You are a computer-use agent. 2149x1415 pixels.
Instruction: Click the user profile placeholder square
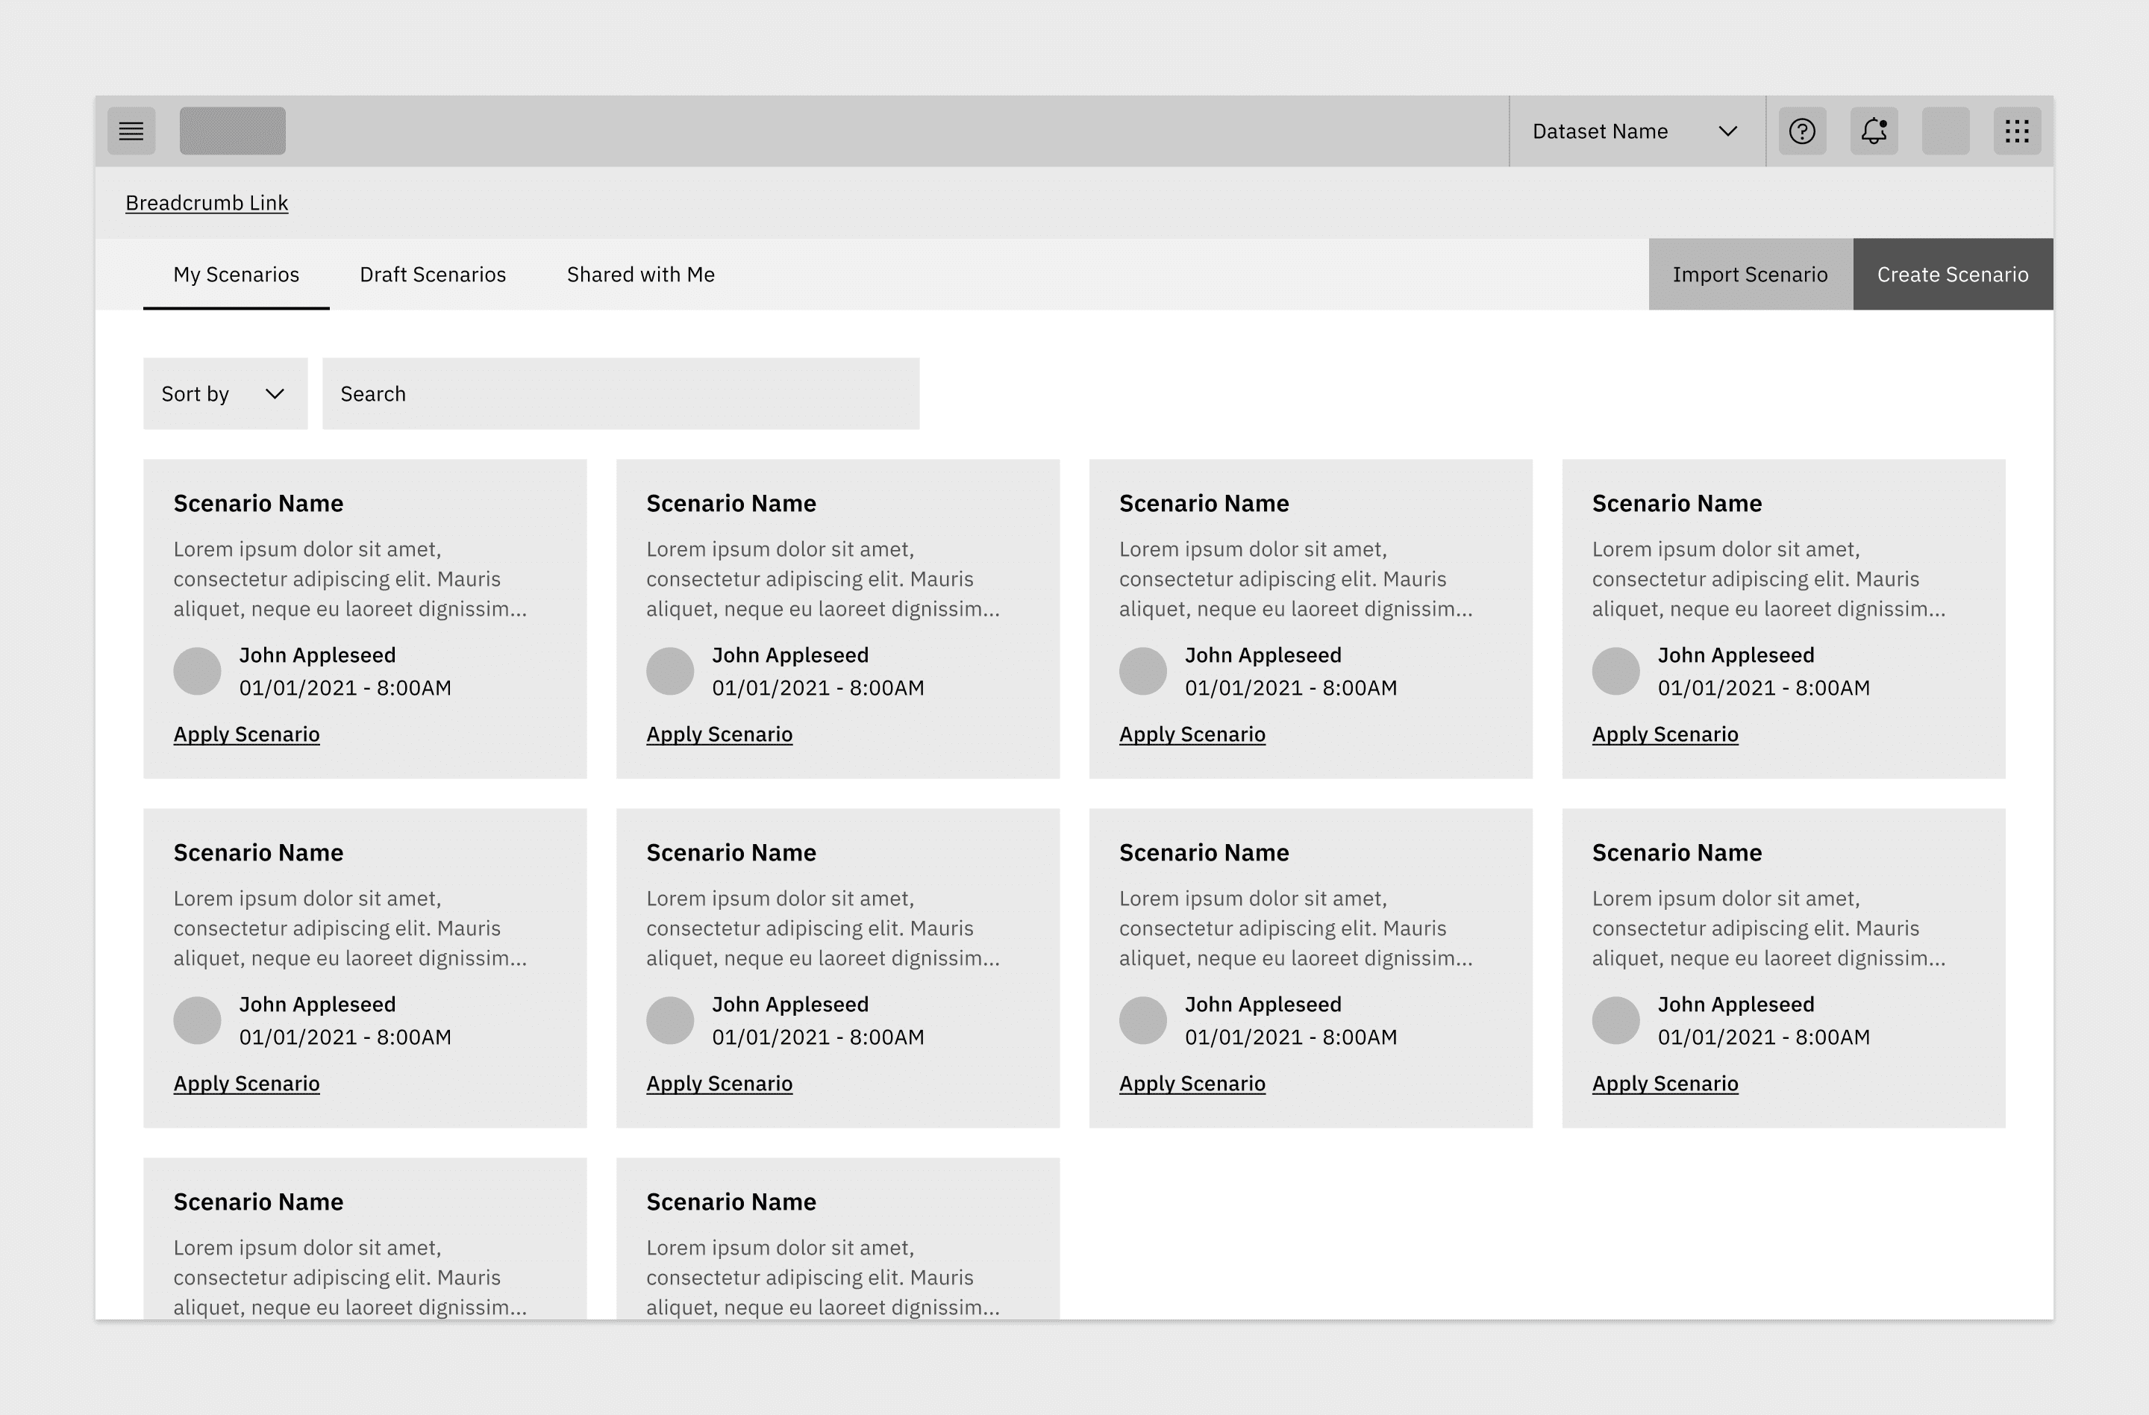(1945, 131)
